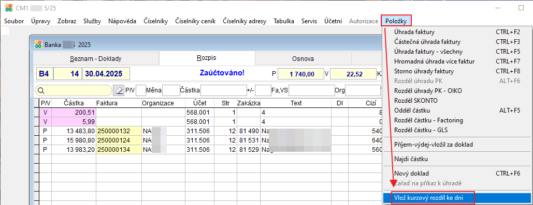The width and height of the screenshot is (533, 205).
Task: Open the Tabulka menu
Action: 284,21
